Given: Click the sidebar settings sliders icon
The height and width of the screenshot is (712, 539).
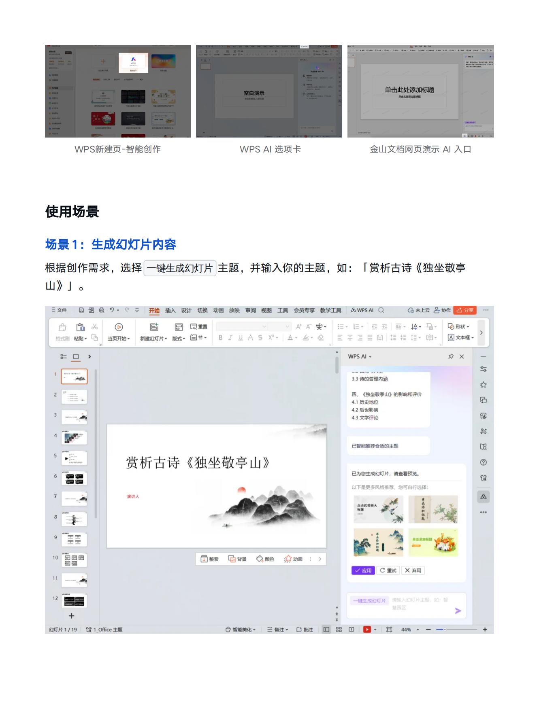Looking at the screenshot, I should coord(483,369).
